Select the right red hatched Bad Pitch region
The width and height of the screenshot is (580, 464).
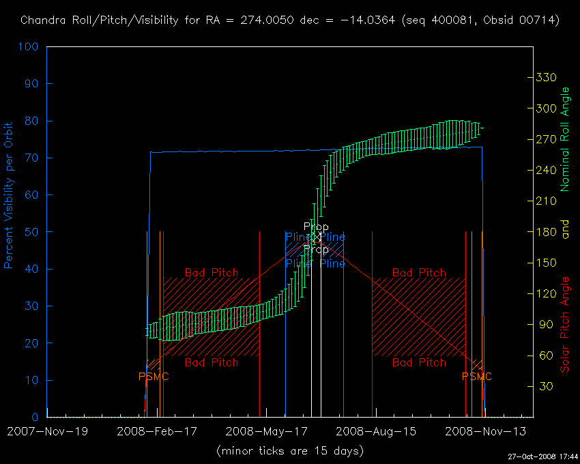(419, 317)
